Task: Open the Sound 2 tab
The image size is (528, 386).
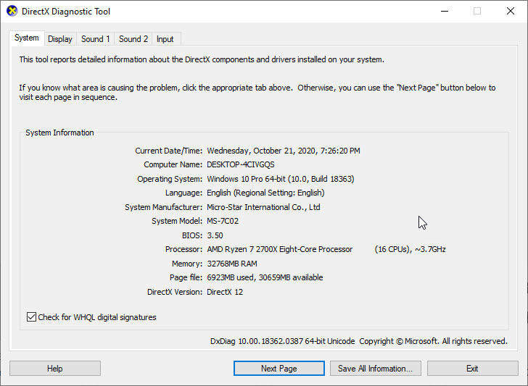Action: pos(133,39)
